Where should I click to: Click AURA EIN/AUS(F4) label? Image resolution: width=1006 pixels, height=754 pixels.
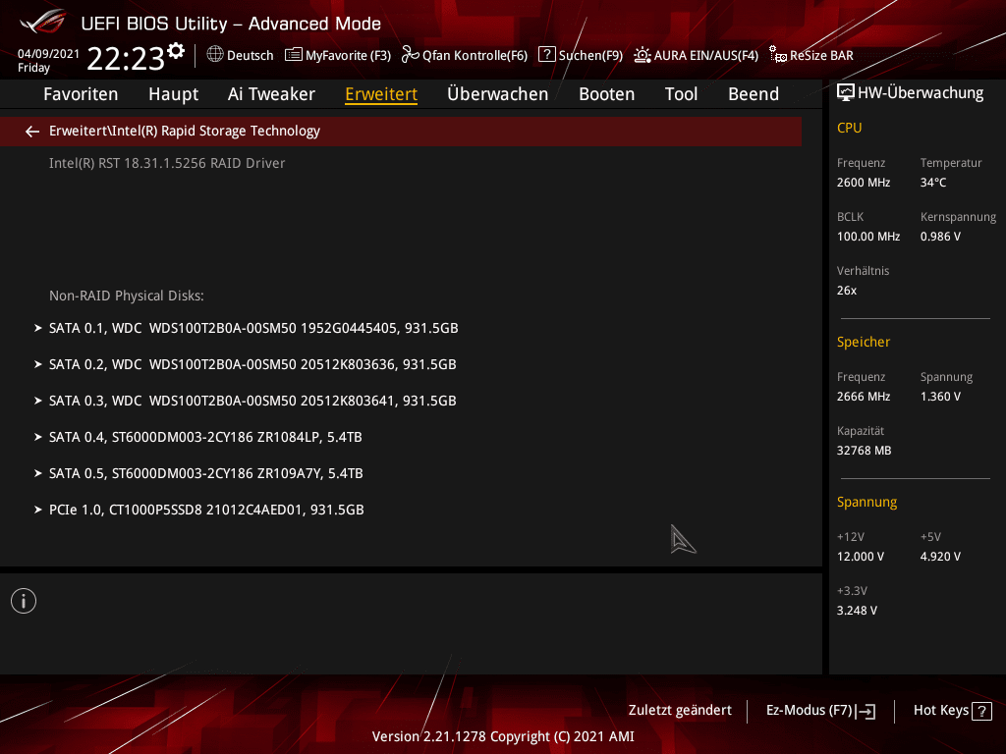(x=706, y=55)
